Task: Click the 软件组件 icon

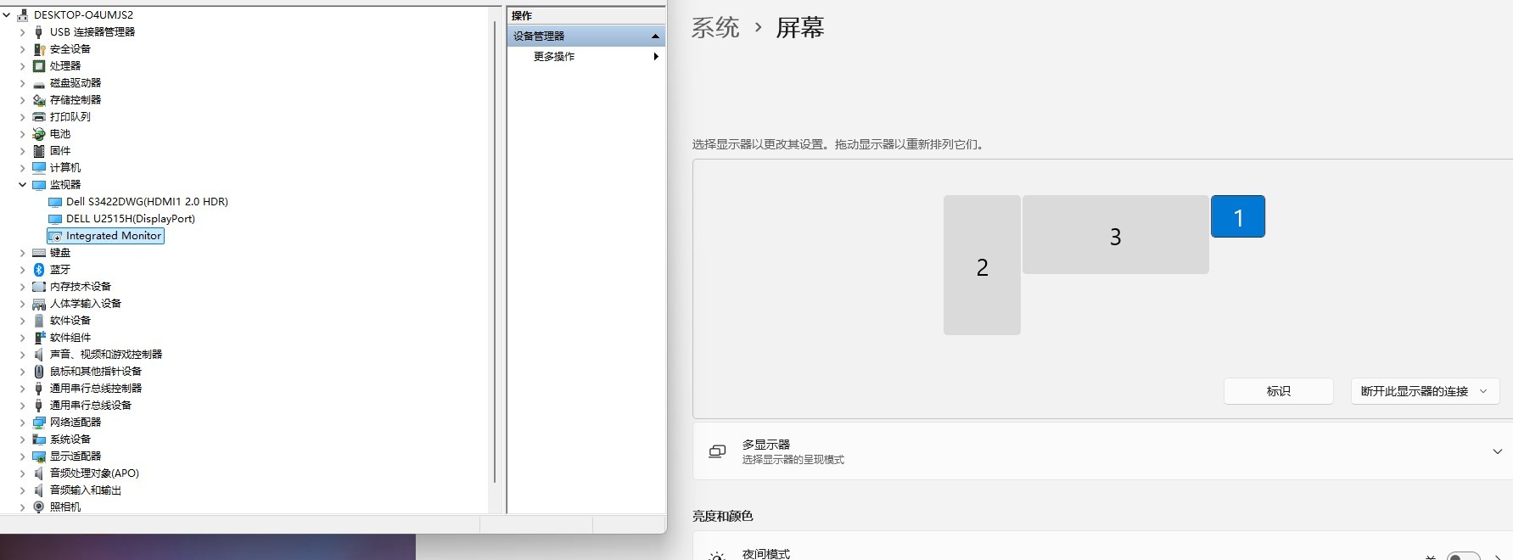Action: click(x=38, y=337)
